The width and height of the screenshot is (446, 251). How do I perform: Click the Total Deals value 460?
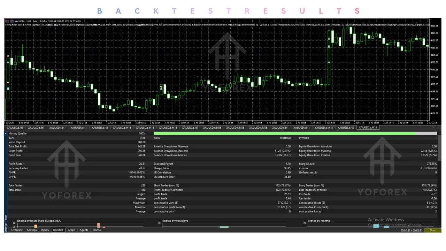pos(143,190)
